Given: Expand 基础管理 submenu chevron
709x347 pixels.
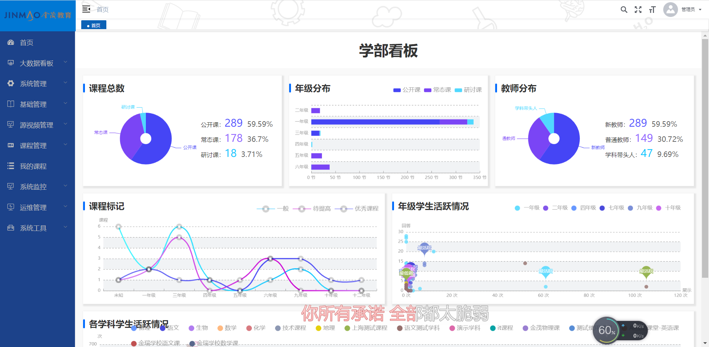Looking at the screenshot, I should 65,104.
